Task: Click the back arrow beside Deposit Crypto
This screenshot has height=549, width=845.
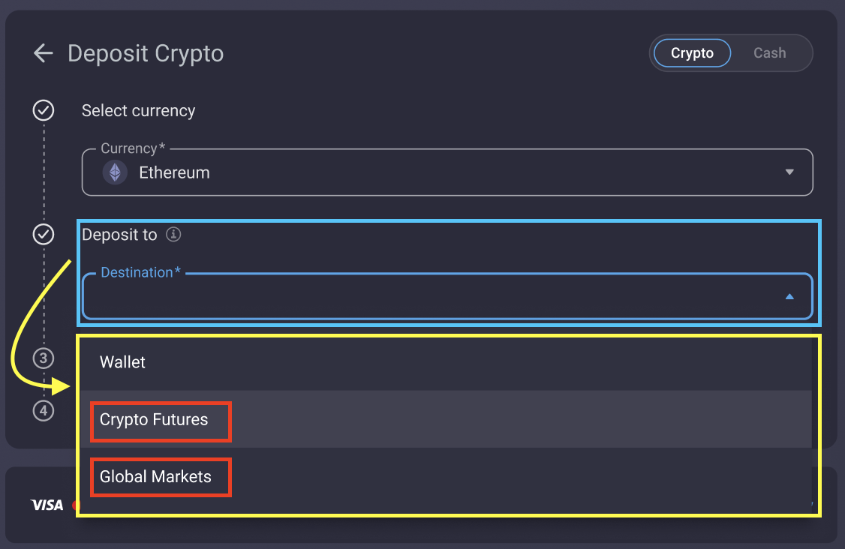Action: coord(44,53)
